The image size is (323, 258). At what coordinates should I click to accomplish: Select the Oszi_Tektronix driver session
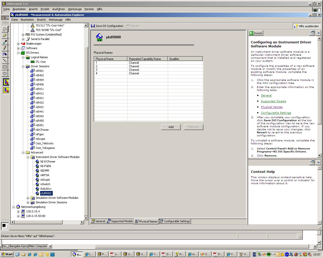pos(44,143)
